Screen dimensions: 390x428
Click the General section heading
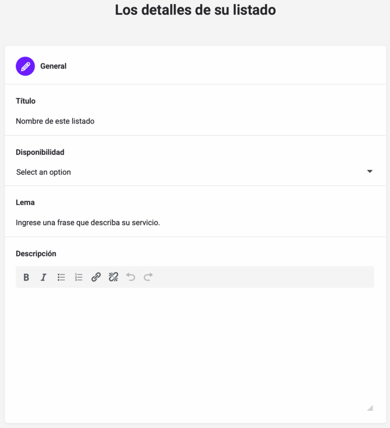tap(53, 66)
